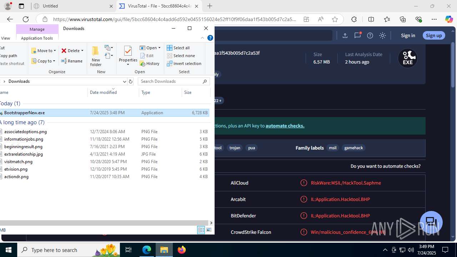This screenshot has width=457, height=257.
Task: Click Copy path in the Clipboard group
Action: pos(9,56)
